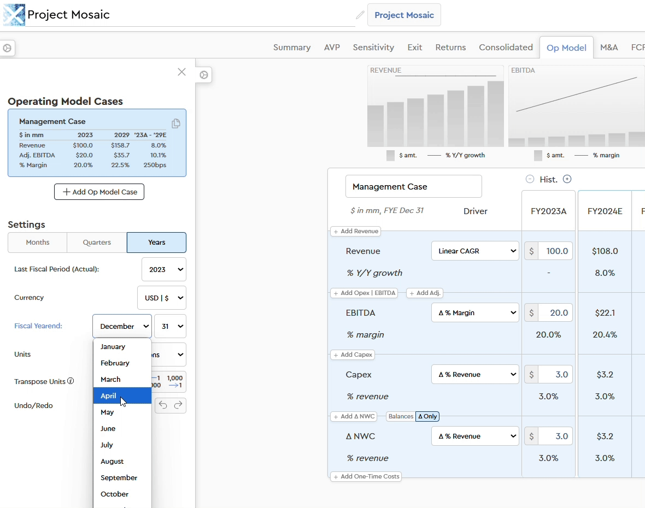645x508 pixels.
Task: Click the plus icon beside Hist.
Action: tap(567, 179)
